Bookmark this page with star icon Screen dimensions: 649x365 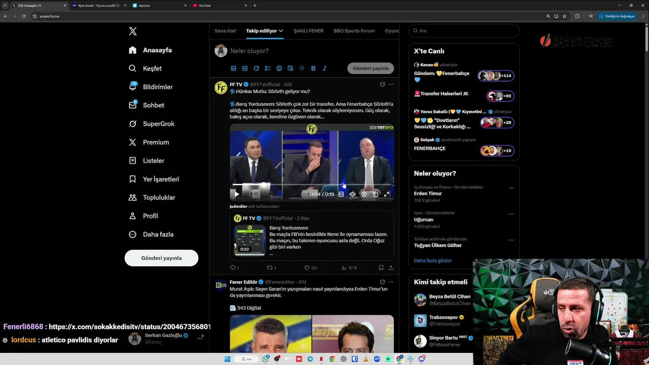tap(564, 16)
